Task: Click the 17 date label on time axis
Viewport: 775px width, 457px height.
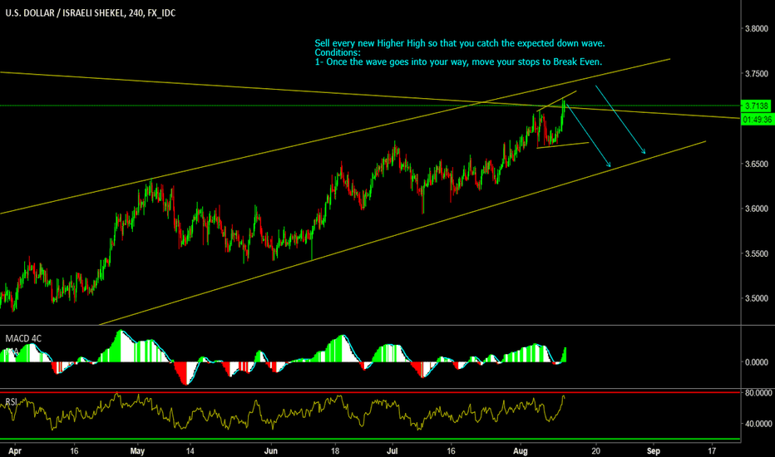Action: click(x=712, y=451)
